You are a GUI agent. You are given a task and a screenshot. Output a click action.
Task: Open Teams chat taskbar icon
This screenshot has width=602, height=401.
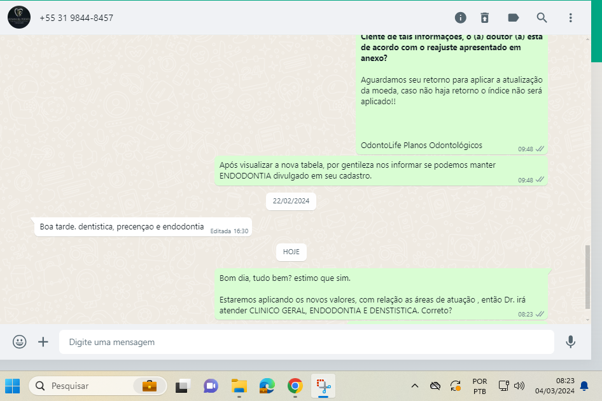[211, 386]
